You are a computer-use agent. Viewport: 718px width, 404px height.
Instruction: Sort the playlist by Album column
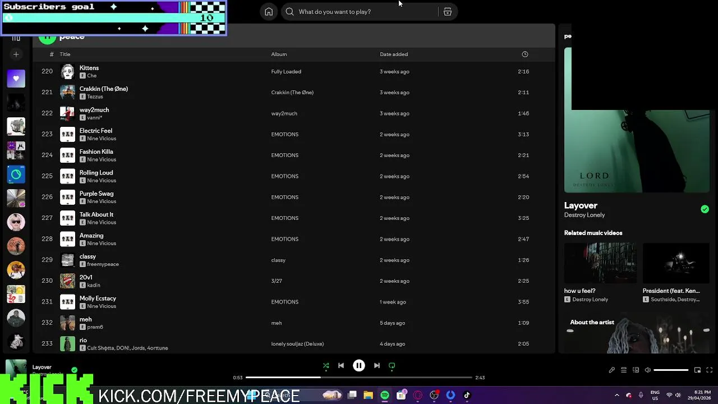(x=279, y=54)
